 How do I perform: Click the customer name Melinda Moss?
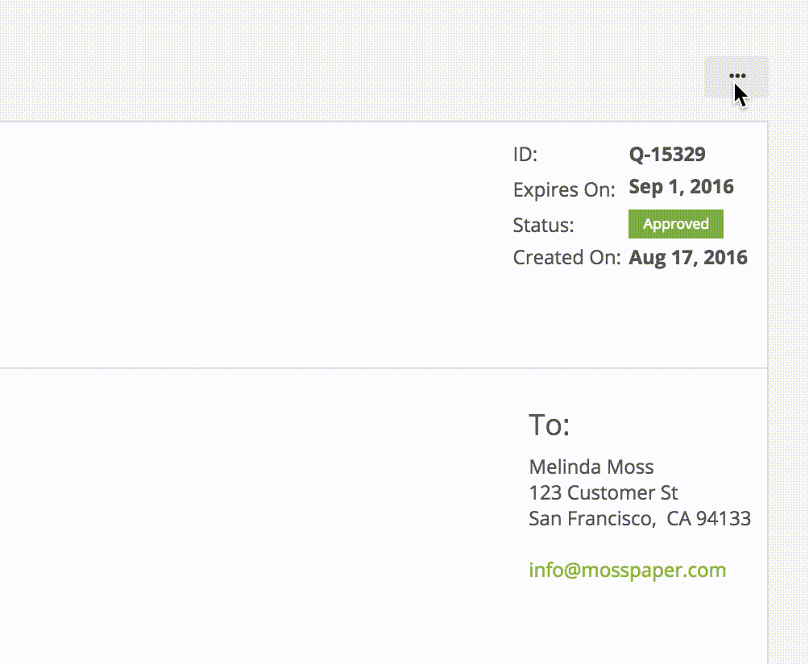591,467
